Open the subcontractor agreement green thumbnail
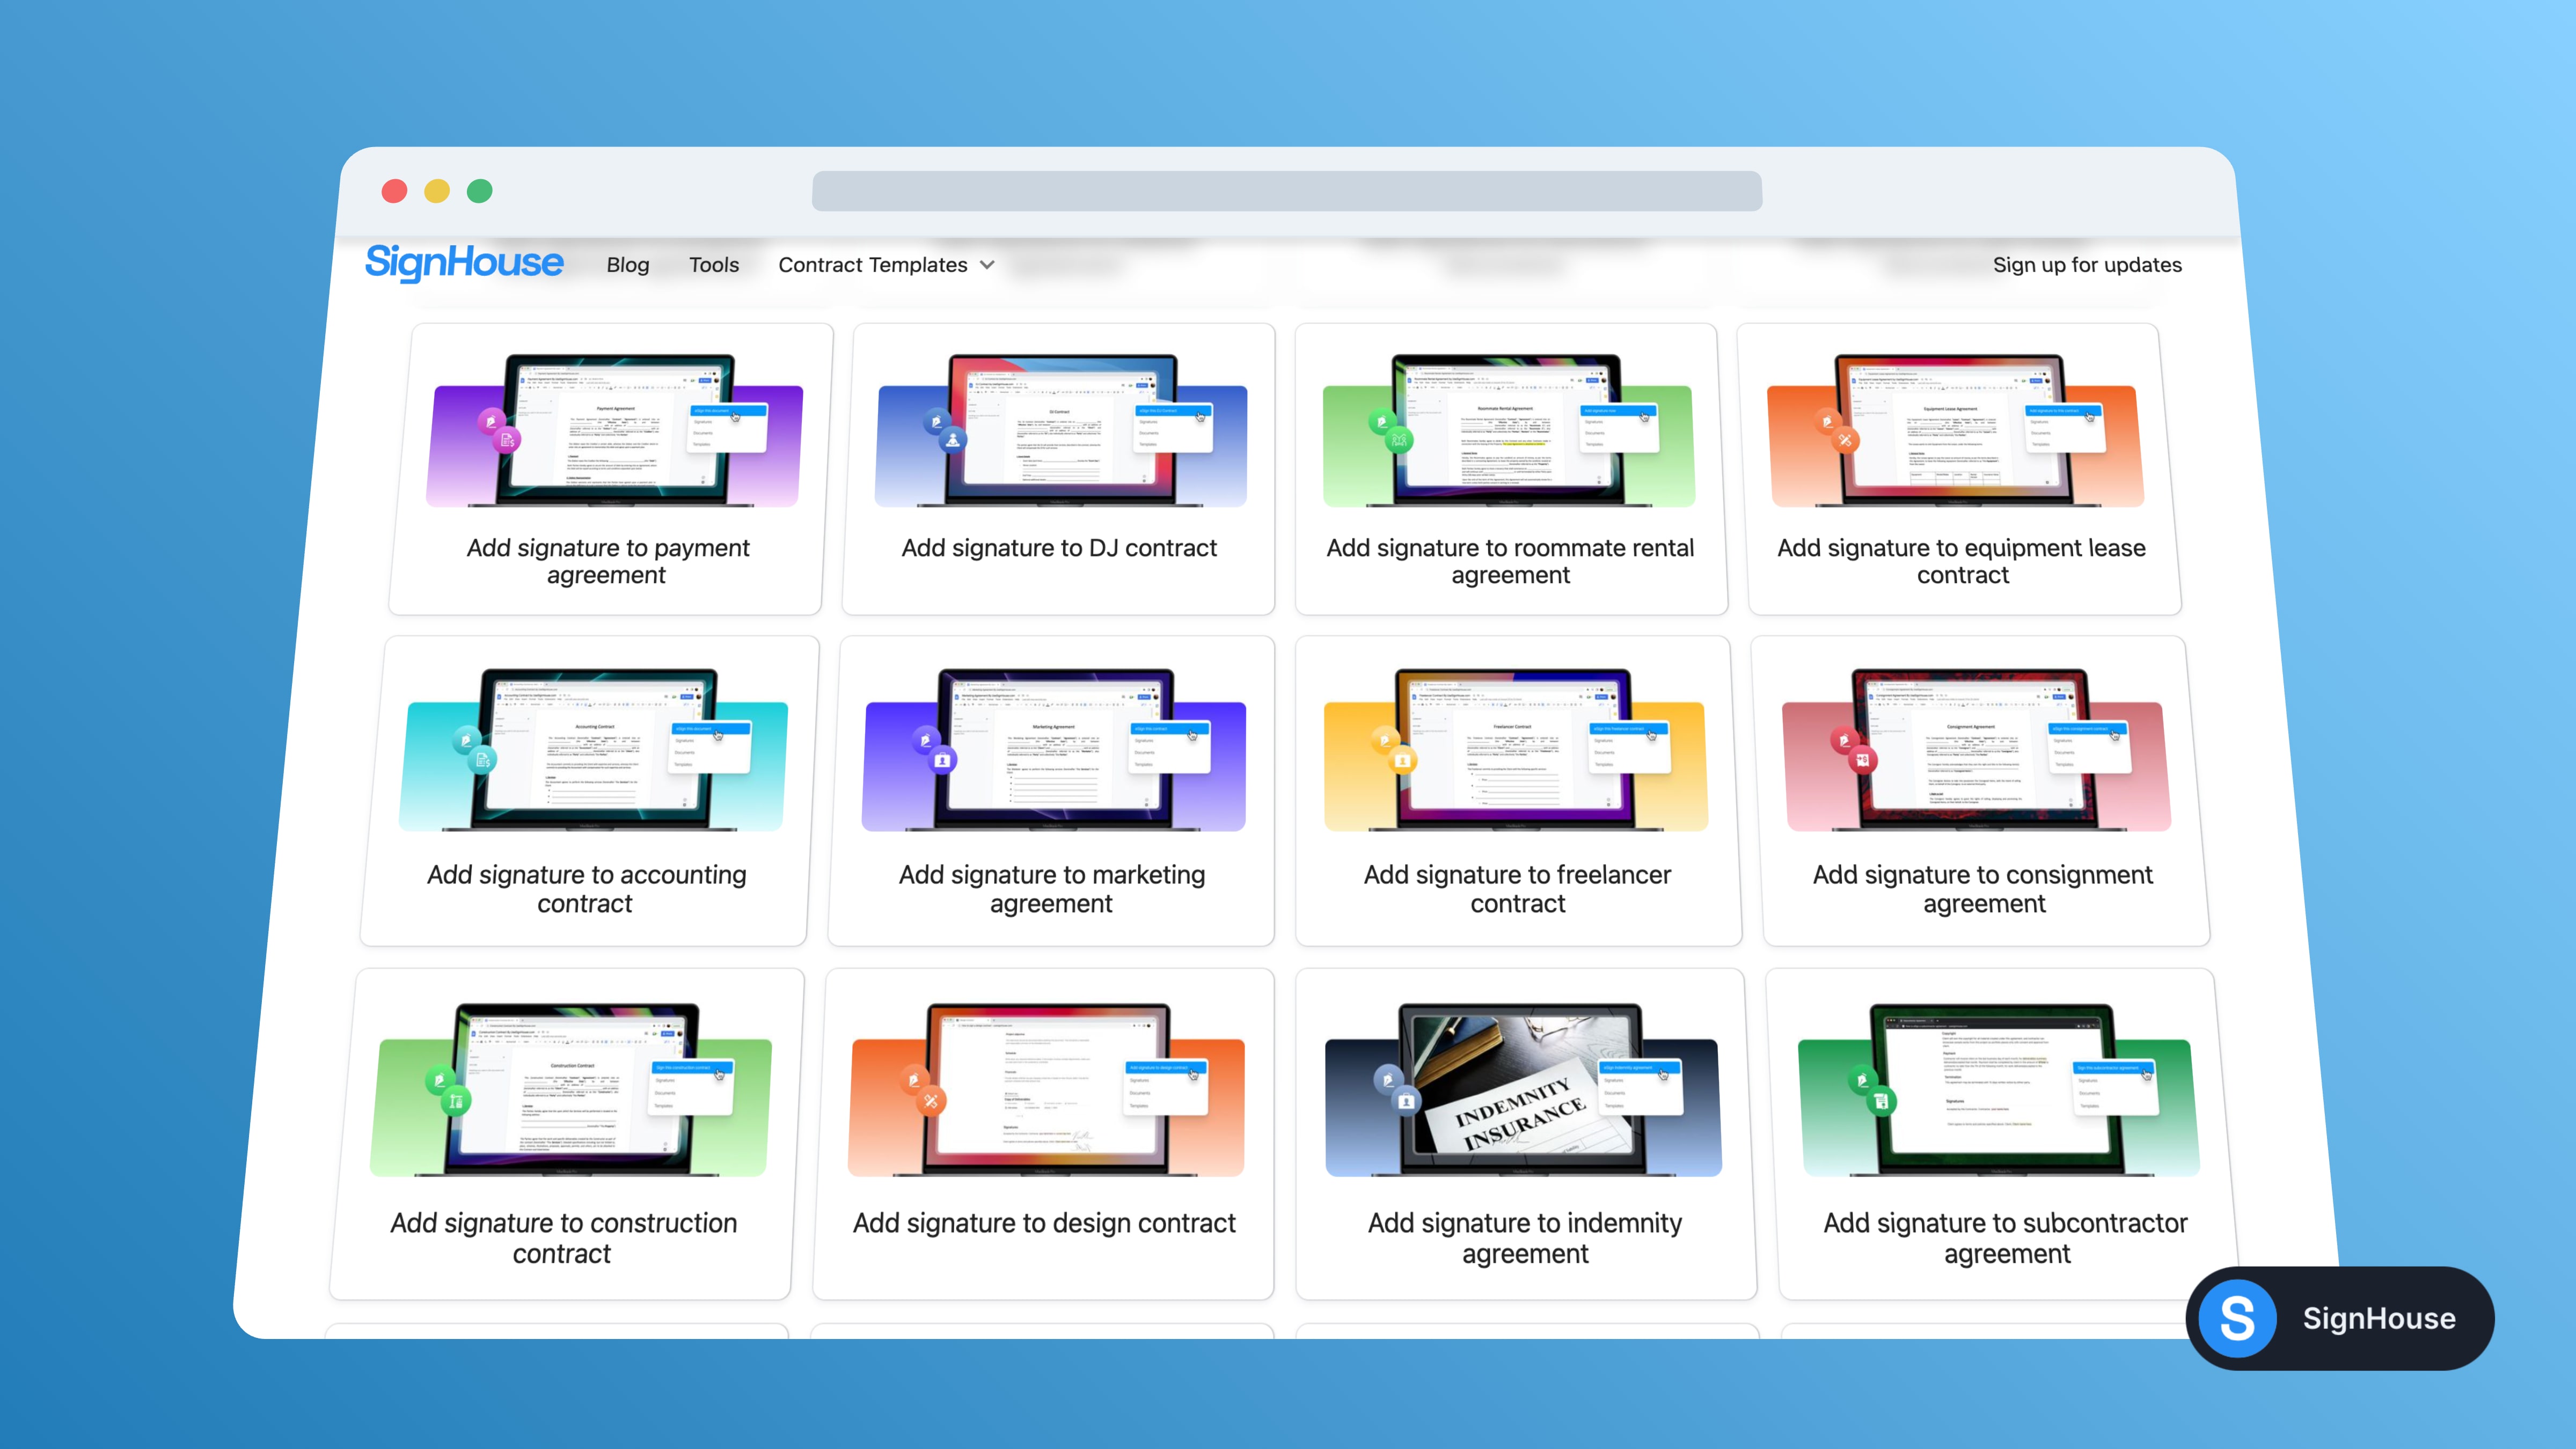This screenshot has height=1449, width=2576. [1998, 1090]
